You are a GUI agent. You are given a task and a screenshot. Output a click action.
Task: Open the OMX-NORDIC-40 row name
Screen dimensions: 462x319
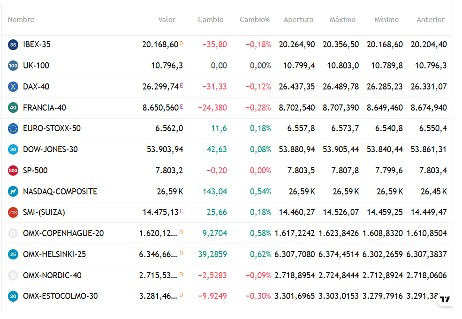(x=52, y=275)
